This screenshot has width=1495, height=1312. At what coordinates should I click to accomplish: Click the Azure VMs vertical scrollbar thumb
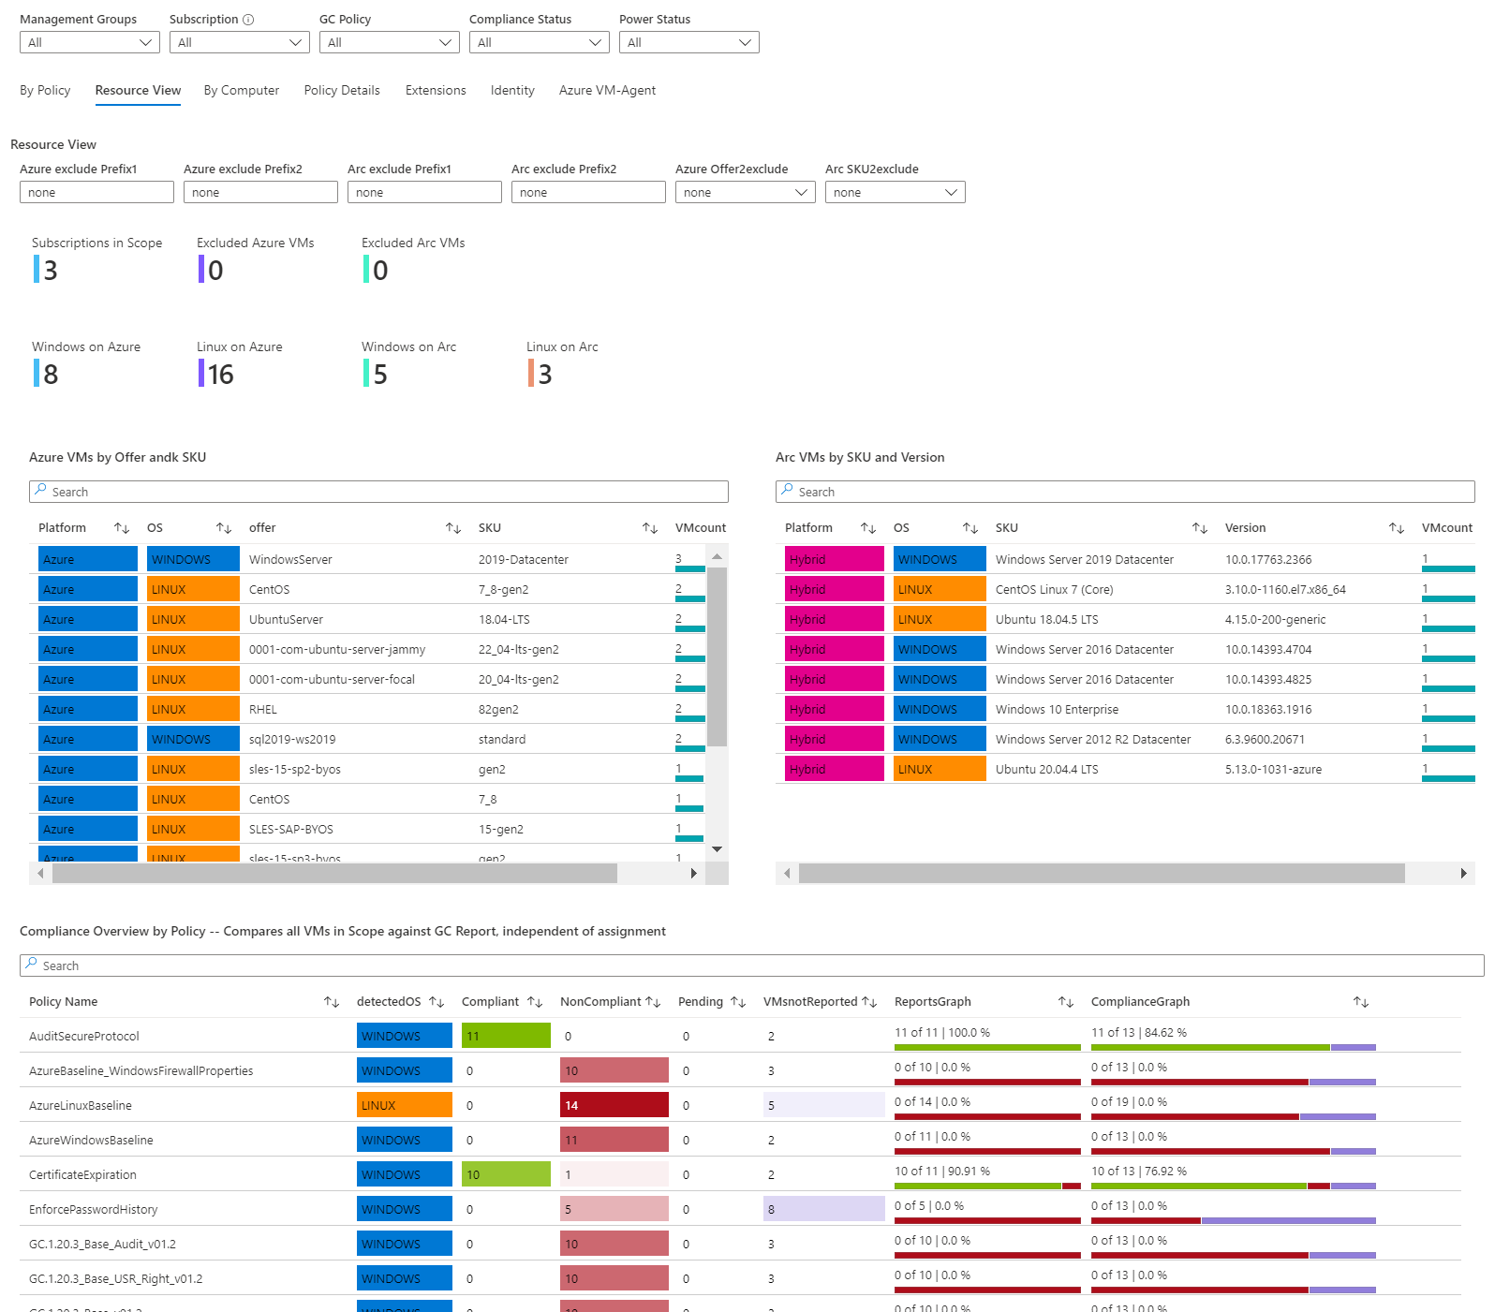click(718, 656)
